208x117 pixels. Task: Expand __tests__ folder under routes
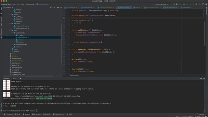coord(12,17)
